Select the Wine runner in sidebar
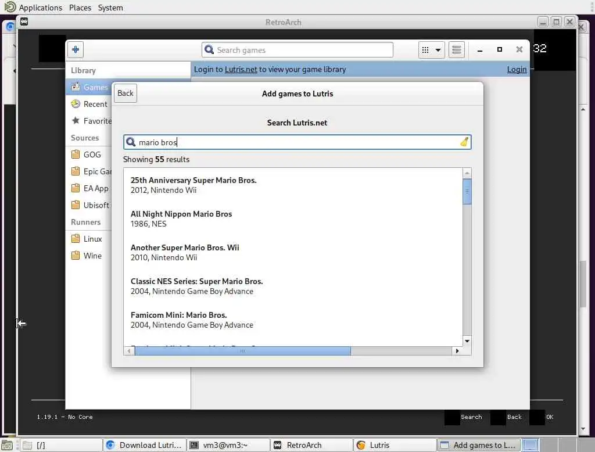The height and width of the screenshot is (452, 595). point(89,256)
